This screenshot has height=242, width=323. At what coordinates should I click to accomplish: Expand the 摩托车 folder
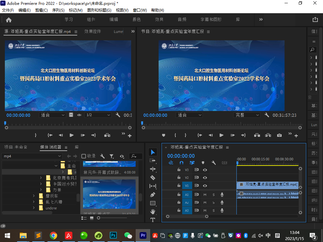[34, 196]
